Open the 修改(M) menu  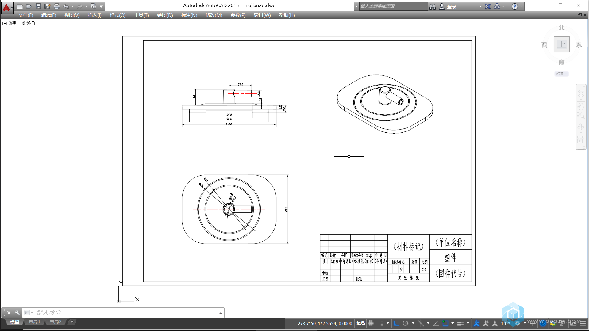point(214,15)
